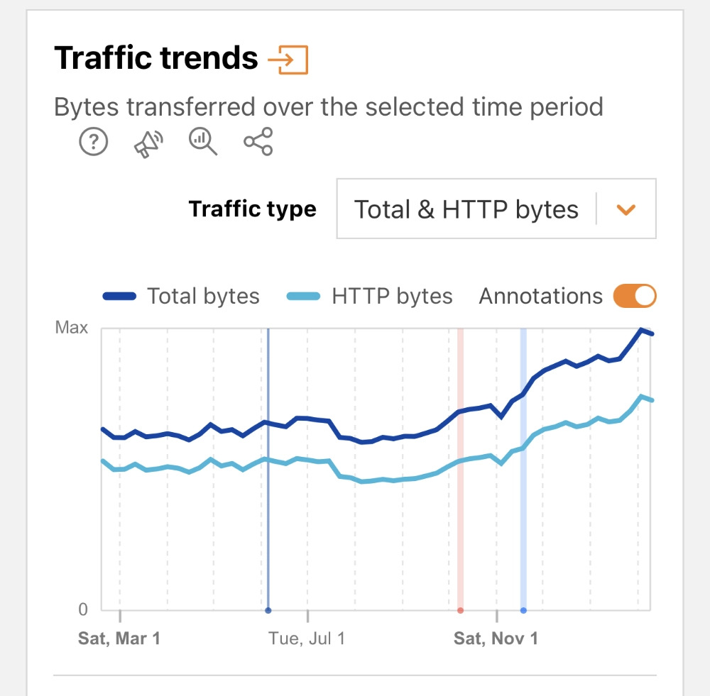Click the Traffic trends heading link
The height and width of the screenshot is (696, 710).
[158, 57]
